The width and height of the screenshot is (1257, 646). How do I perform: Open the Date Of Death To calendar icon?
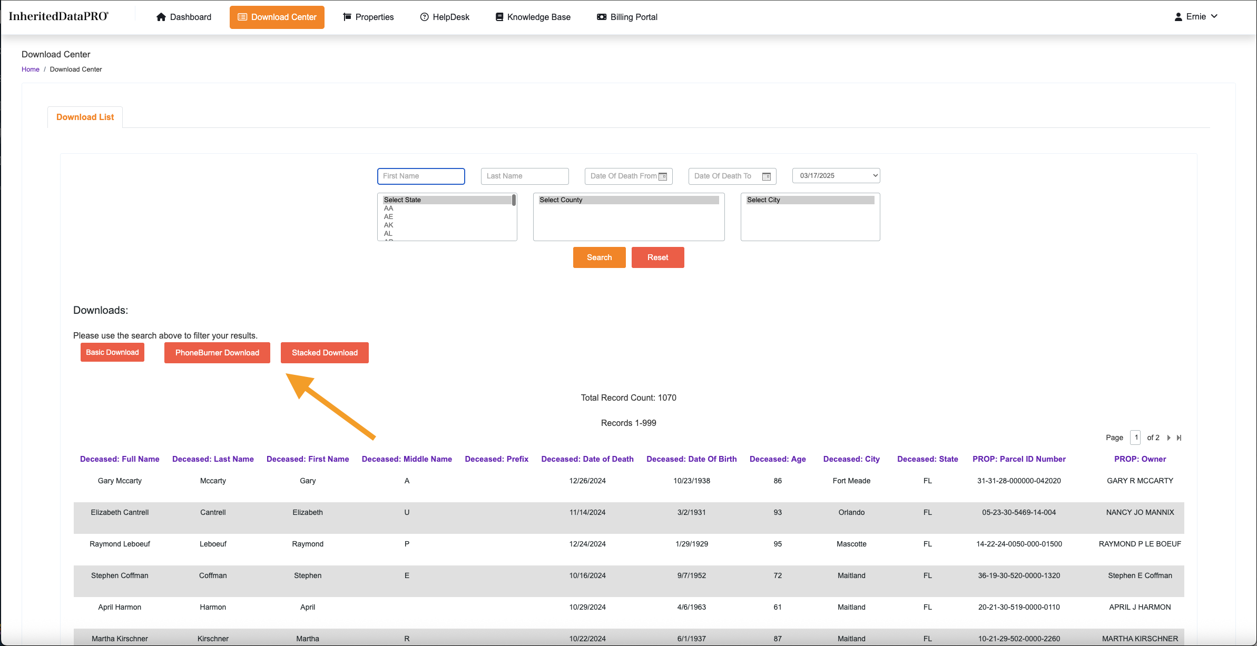pyautogui.click(x=767, y=176)
